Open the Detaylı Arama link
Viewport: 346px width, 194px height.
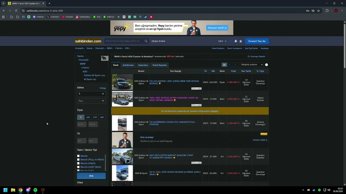(x=158, y=41)
